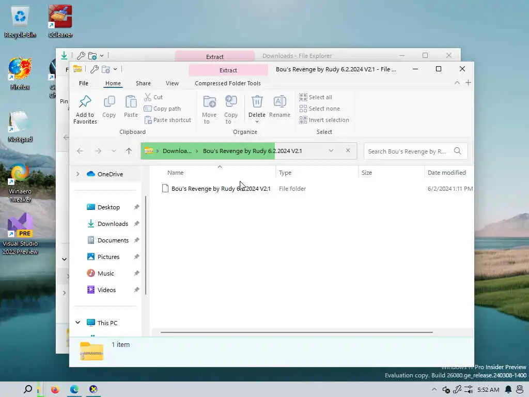
Task: Expand the OneDrive tree node
Action: tap(78, 174)
